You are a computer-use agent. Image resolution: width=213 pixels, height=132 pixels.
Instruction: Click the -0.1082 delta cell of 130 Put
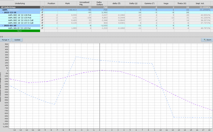point(121,15)
